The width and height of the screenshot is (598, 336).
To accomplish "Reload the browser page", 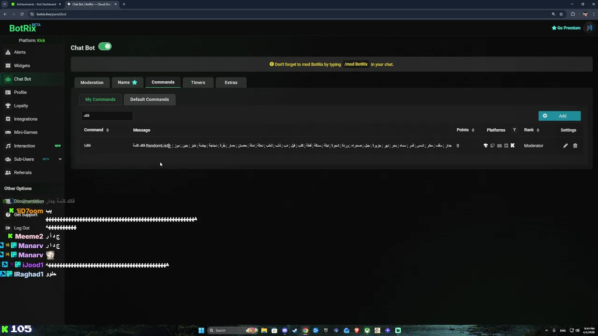I will click(x=22, y=14).
